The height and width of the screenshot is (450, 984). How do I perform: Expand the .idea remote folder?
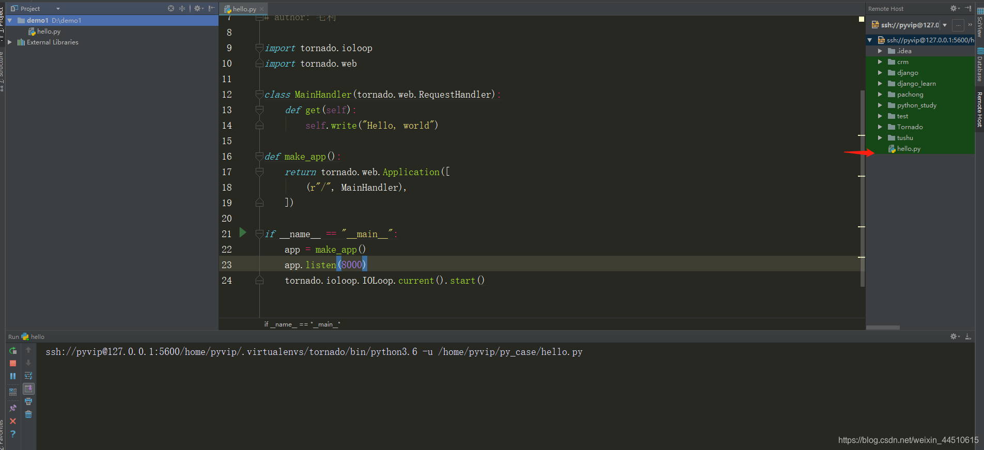(x=880, y=51)
